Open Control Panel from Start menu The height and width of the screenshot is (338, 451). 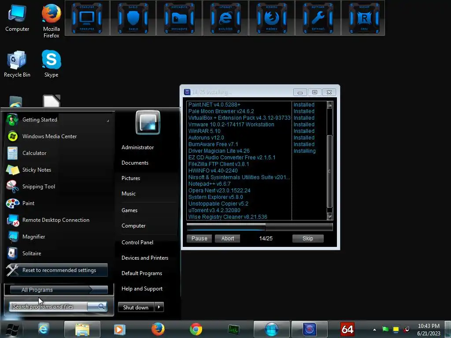[137, 242]
